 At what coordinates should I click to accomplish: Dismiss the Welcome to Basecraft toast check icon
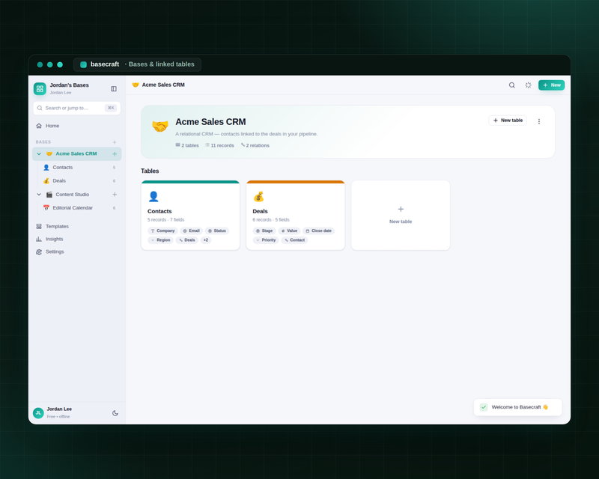(484, 407)
